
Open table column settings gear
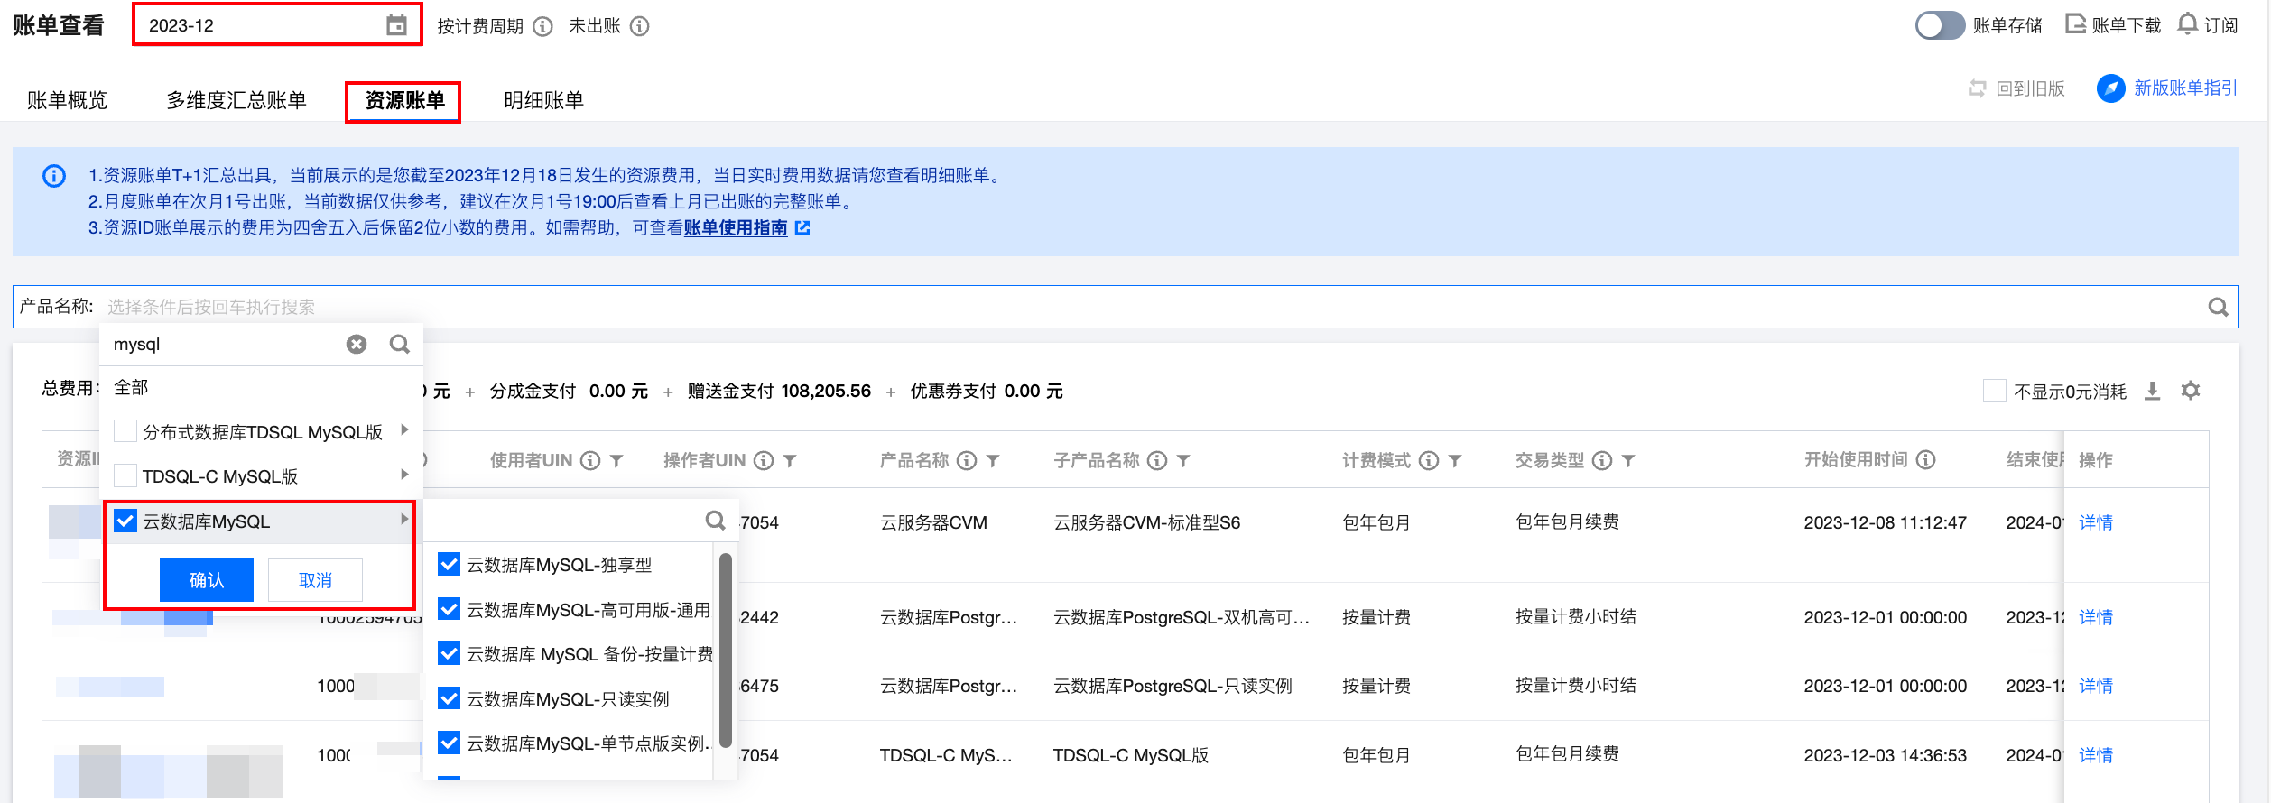tap(2191, 391)
